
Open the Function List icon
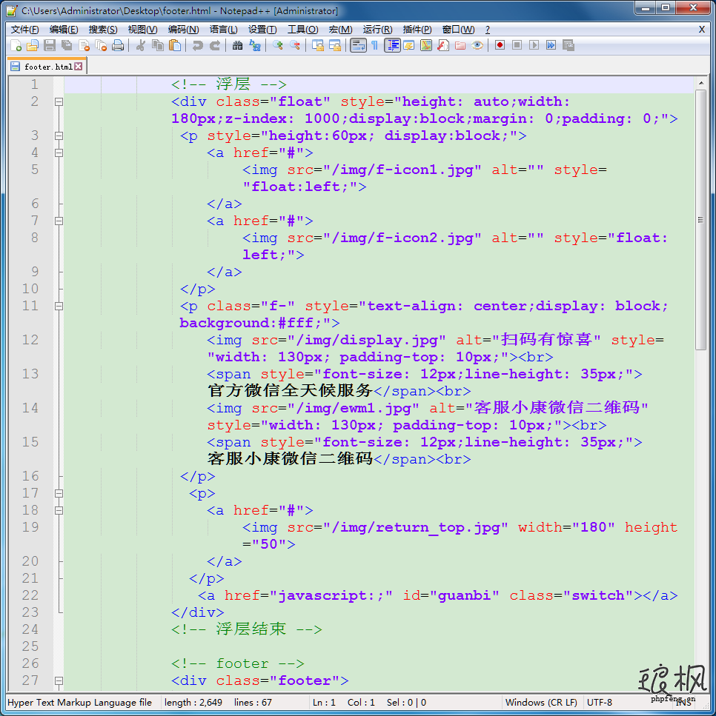pos(443,45)
